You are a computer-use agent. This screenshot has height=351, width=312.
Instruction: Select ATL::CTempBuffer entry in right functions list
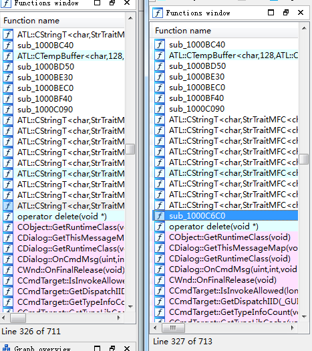[x=226, y=55]
